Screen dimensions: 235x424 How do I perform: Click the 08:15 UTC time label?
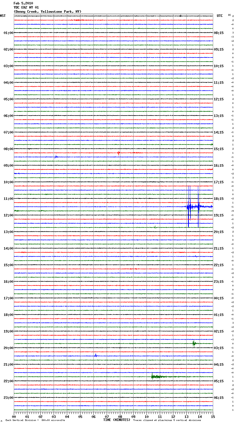coord(219,33)
